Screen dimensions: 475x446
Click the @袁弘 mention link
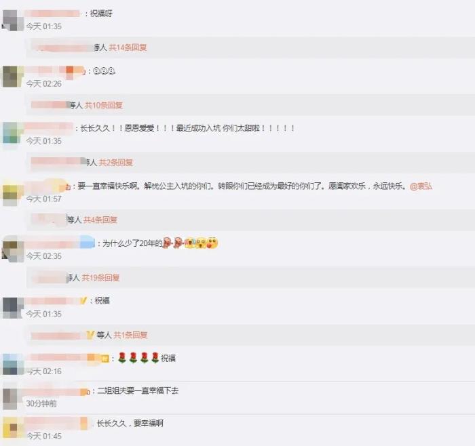click(421, 186)
